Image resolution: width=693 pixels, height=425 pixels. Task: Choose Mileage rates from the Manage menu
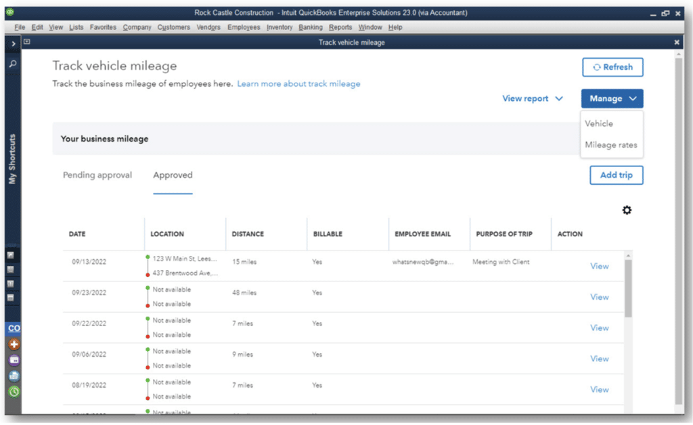tap(610, 145)
